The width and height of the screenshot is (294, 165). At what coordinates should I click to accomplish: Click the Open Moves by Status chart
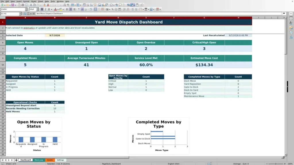(x=34, y=136)
